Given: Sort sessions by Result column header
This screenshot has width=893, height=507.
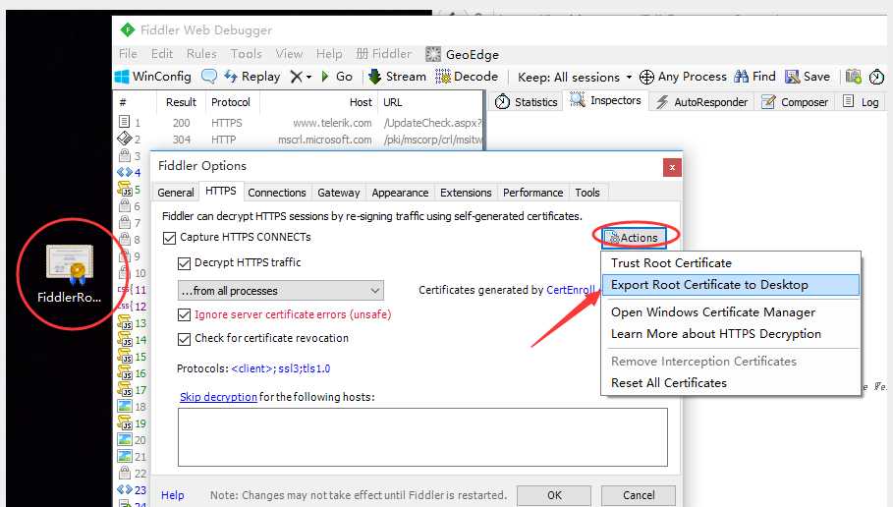Looking at the screenshot, I should point(181,102).
